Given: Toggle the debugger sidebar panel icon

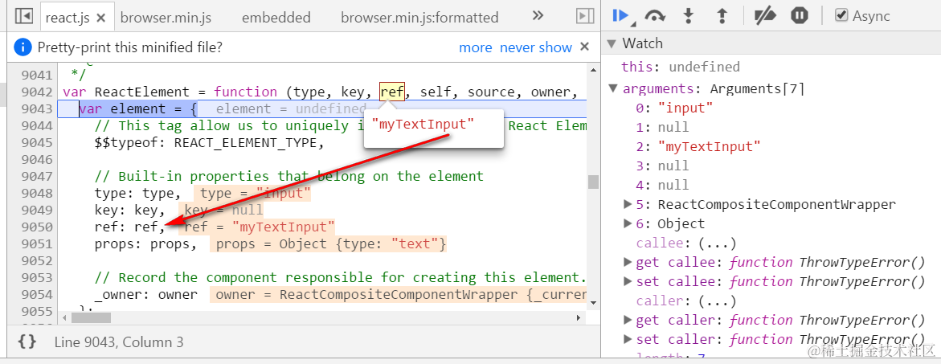Looking at the screenshot, I should [x=584, y=16].
